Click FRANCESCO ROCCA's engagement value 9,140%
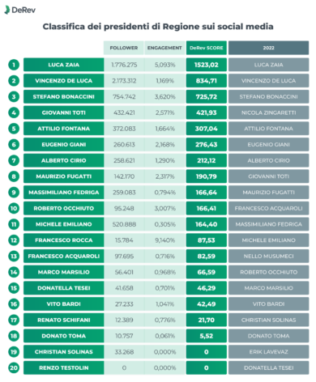 pyautogui.click(x=164, y=240)
